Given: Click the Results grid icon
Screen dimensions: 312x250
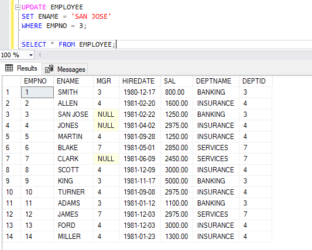Looking at the screenshot, I should [9, 68].
